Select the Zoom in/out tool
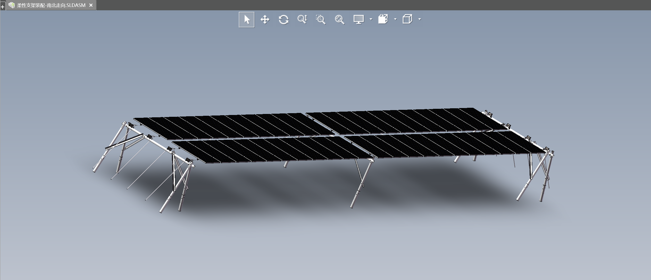This screenshot has width=651, height=280. pyautogui.click(x=302, y=20)
